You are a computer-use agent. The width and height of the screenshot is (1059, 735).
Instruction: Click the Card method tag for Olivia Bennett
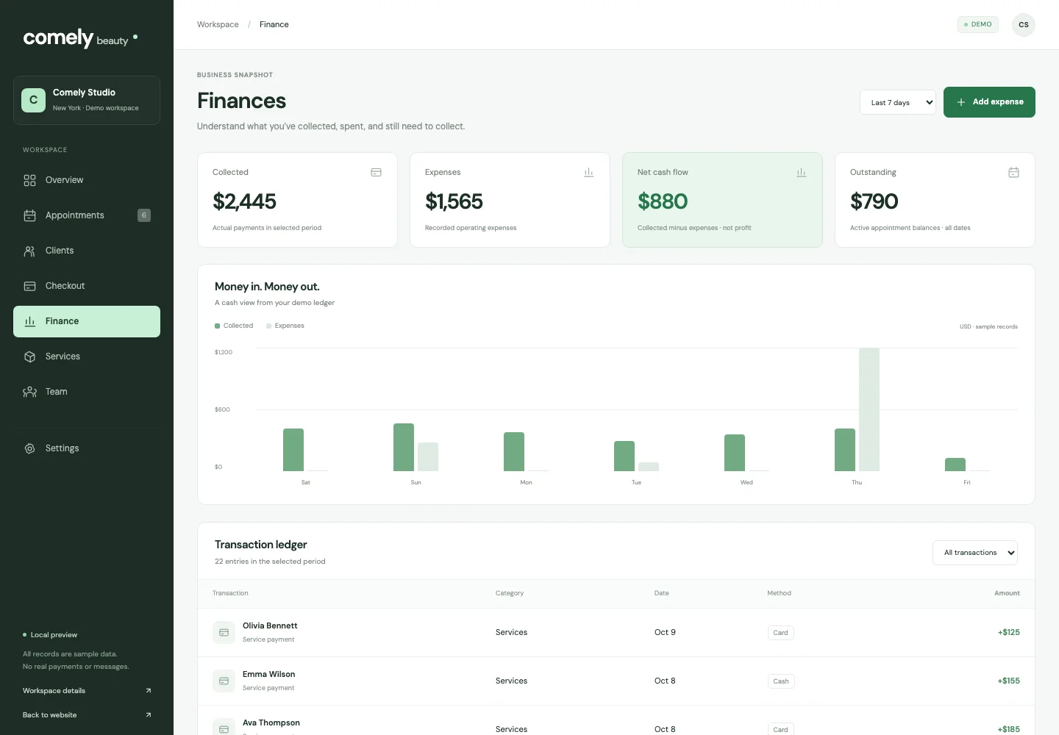point(781,633)
